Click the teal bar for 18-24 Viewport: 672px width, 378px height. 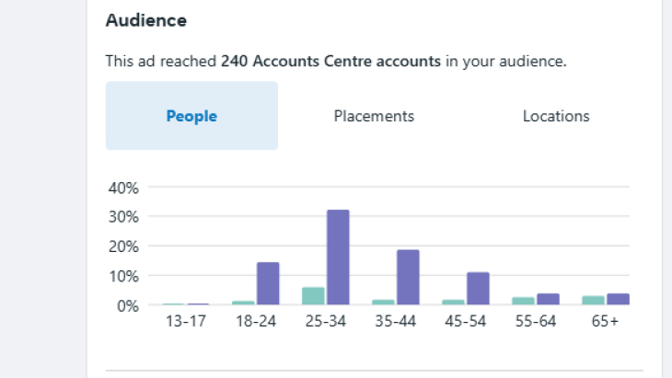coord(243,304)
